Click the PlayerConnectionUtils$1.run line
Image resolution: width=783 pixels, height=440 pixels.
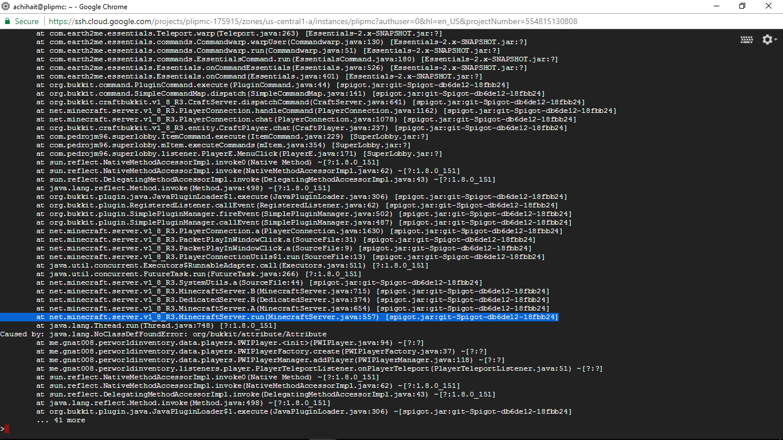[291, 257]
